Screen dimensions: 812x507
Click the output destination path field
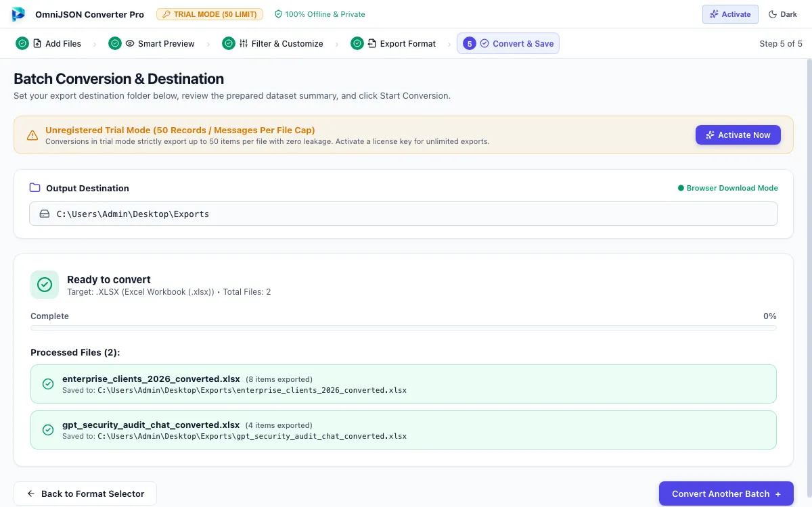[403, 214]
